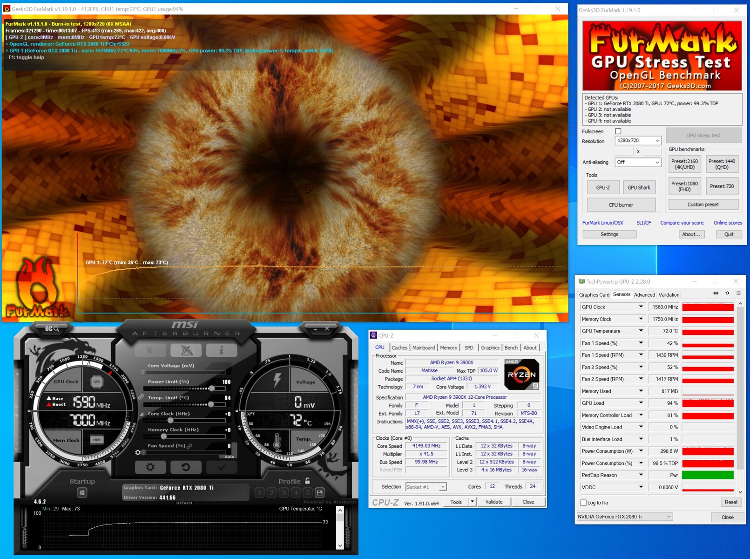Viewport: 750px width, 559px height.
Task: Start CPU burner in FurMark
Action: click(x=621, y=205)
